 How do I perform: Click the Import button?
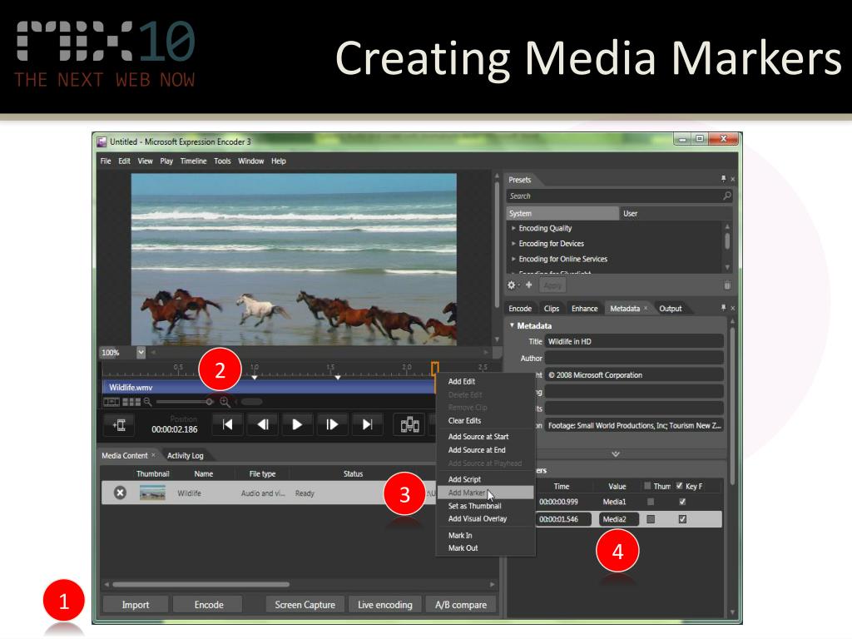(136, 605)
